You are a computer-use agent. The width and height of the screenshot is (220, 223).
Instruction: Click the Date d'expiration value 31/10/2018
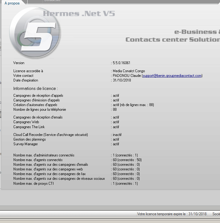[121, 81]
